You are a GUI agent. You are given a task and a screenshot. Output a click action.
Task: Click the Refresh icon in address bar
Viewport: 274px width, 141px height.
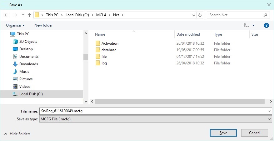(200, 15)
